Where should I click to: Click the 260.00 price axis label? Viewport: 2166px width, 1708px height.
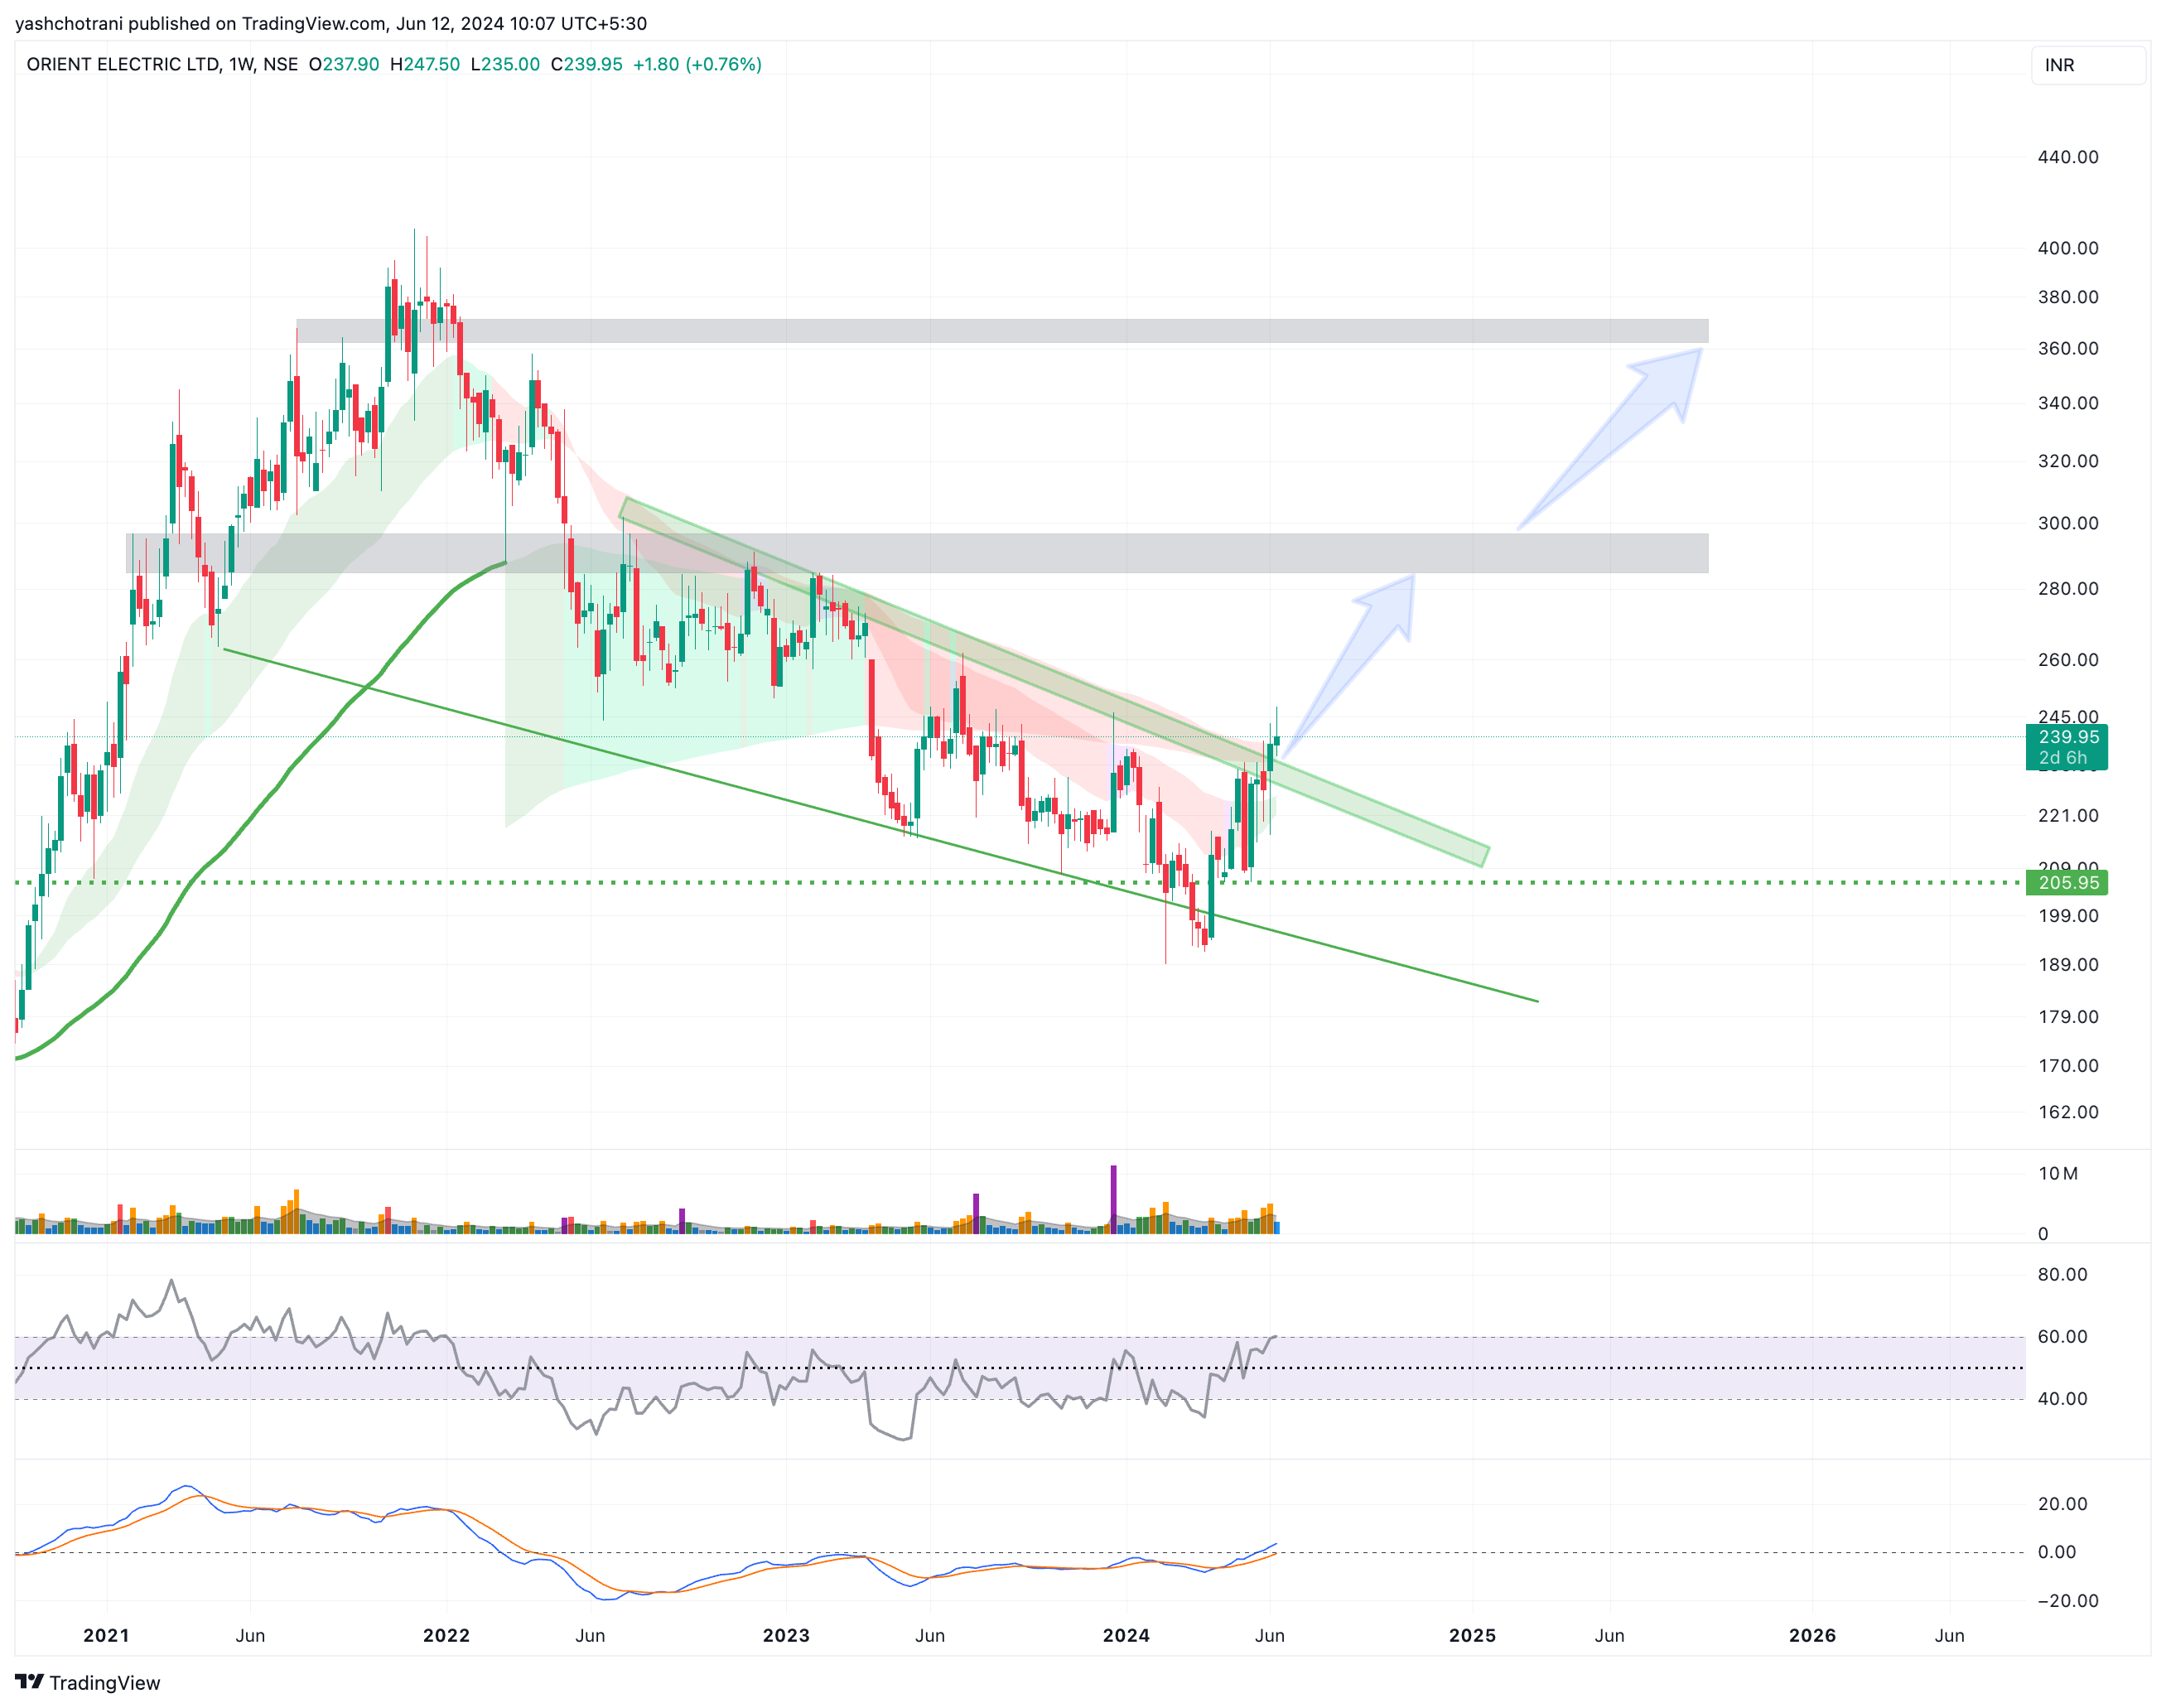(x=2068, y=660)
